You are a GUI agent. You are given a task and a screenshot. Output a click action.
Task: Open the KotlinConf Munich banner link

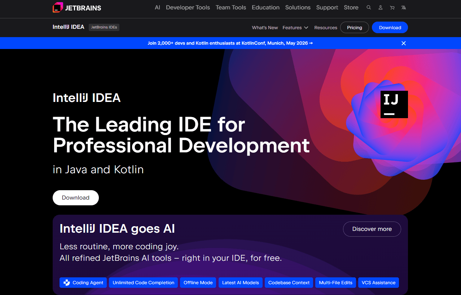pos(230,43)
